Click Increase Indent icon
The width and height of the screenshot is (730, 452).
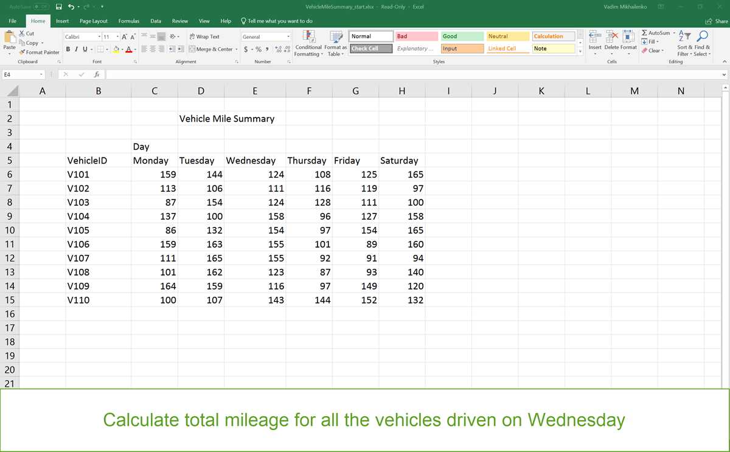click(x=181, y=49)
